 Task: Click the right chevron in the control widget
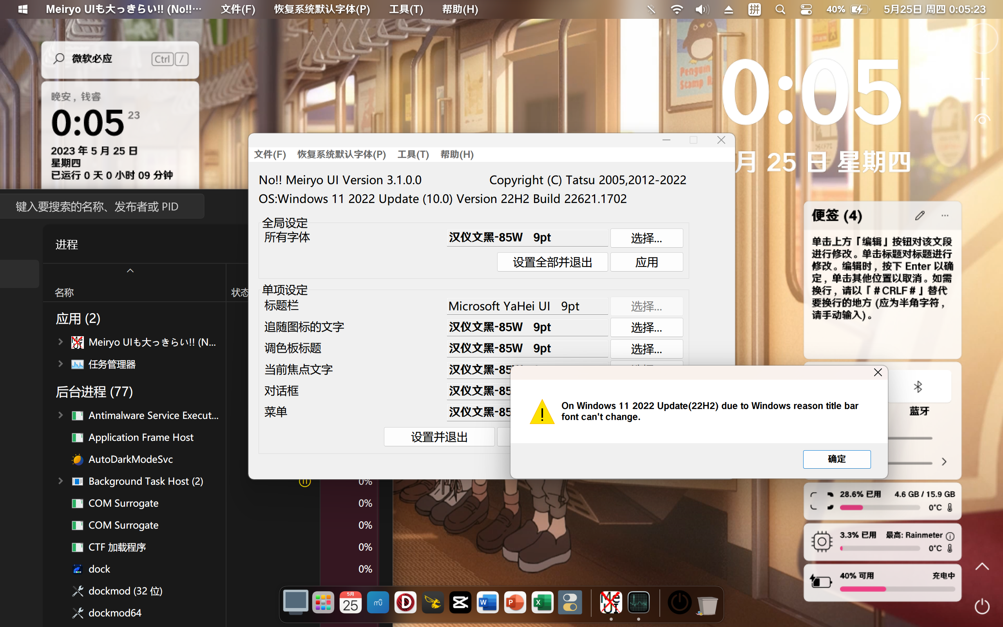(944, 462)
